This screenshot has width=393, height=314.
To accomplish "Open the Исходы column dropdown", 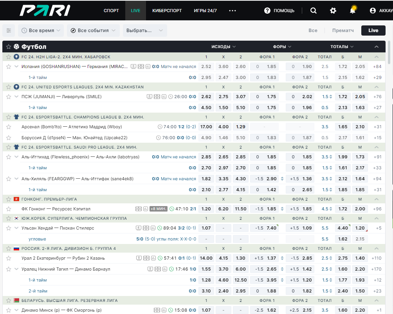I will 224,47.
